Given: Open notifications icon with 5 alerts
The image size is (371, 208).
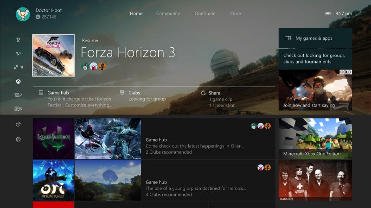Looking at the screenshot, I should (x=18, y=109).
